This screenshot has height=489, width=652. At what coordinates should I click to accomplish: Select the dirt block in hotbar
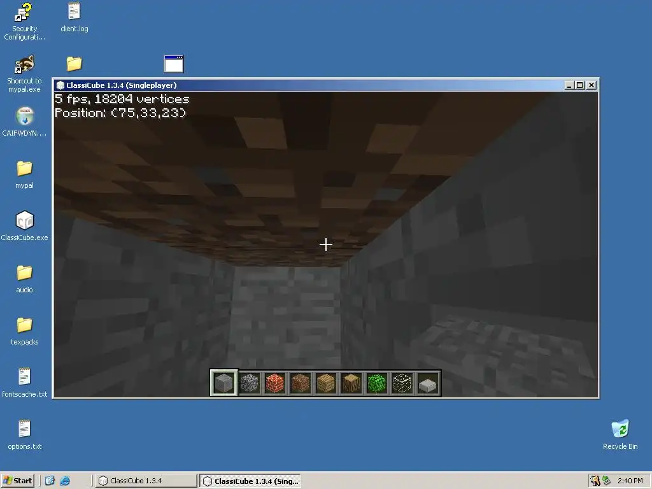301,383
